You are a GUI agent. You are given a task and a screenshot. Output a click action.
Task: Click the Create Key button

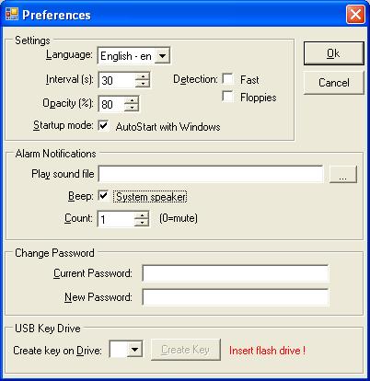[x=186, y=350]
